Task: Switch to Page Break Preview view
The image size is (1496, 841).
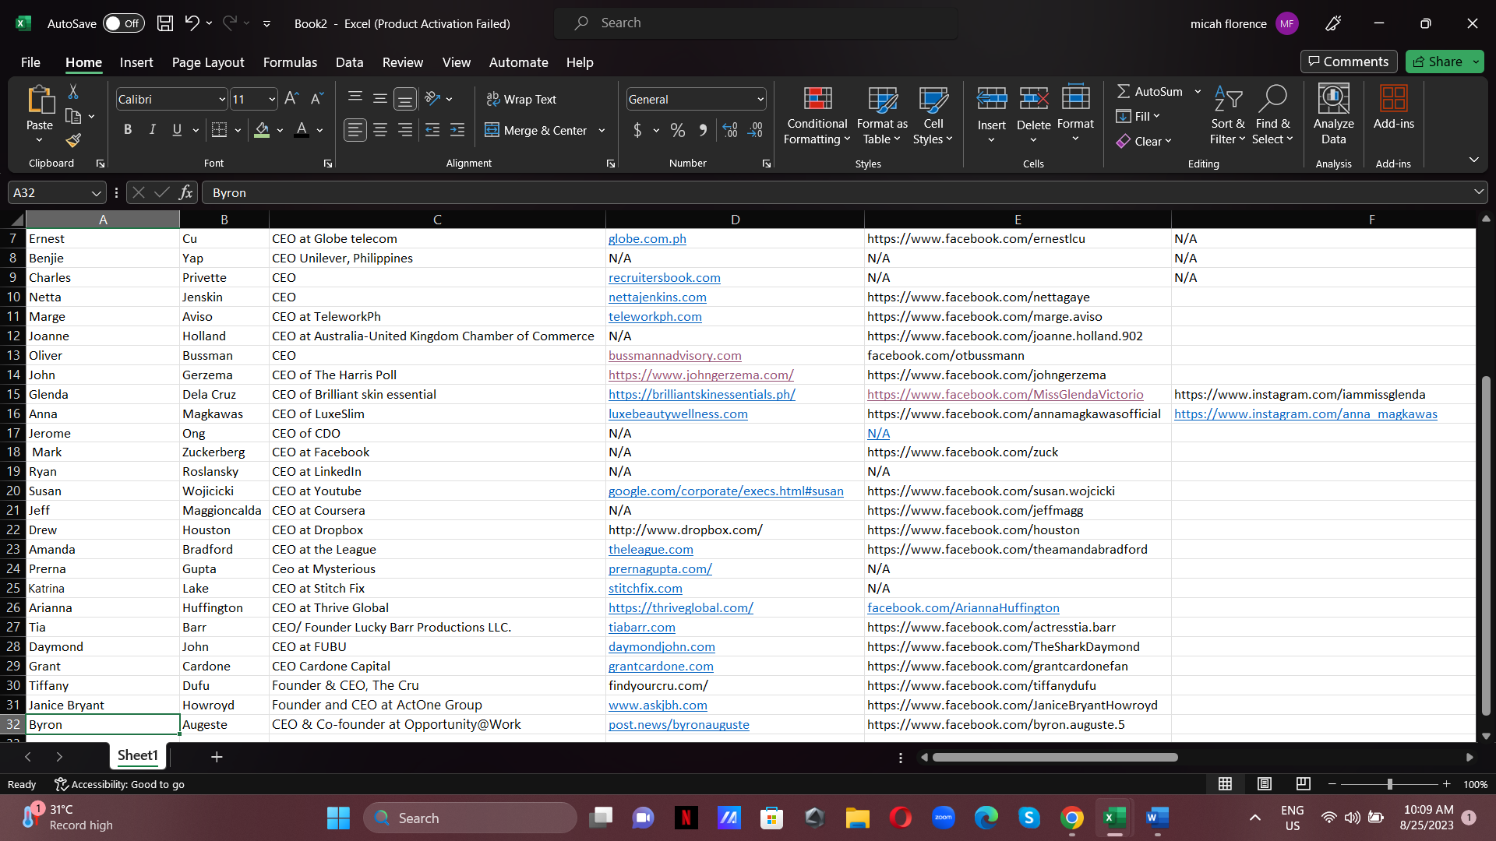Action: pos(1303,784)
